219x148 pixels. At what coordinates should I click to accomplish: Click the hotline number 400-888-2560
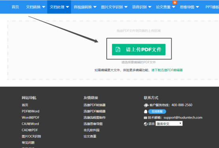(x=182, y=105)
